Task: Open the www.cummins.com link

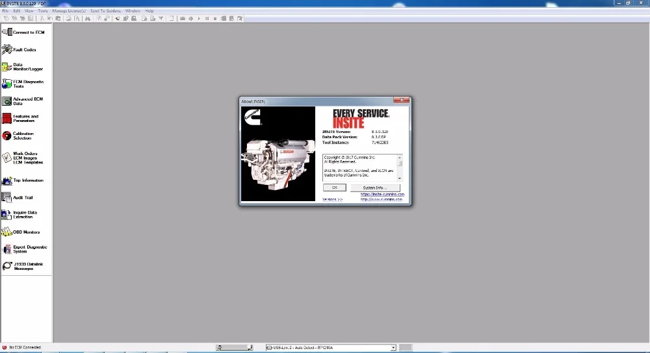Action: (x=382, y=199)
